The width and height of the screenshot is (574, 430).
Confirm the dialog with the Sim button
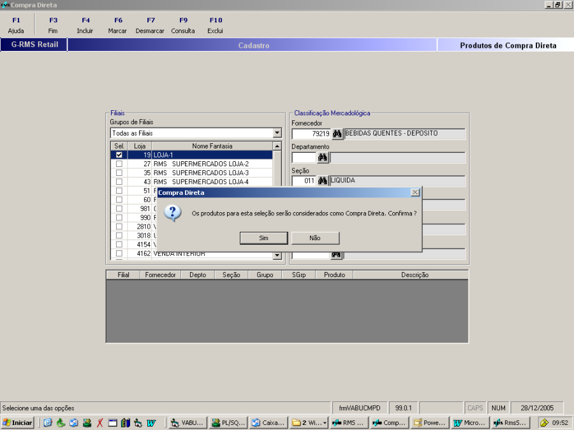tap(263, 238)
